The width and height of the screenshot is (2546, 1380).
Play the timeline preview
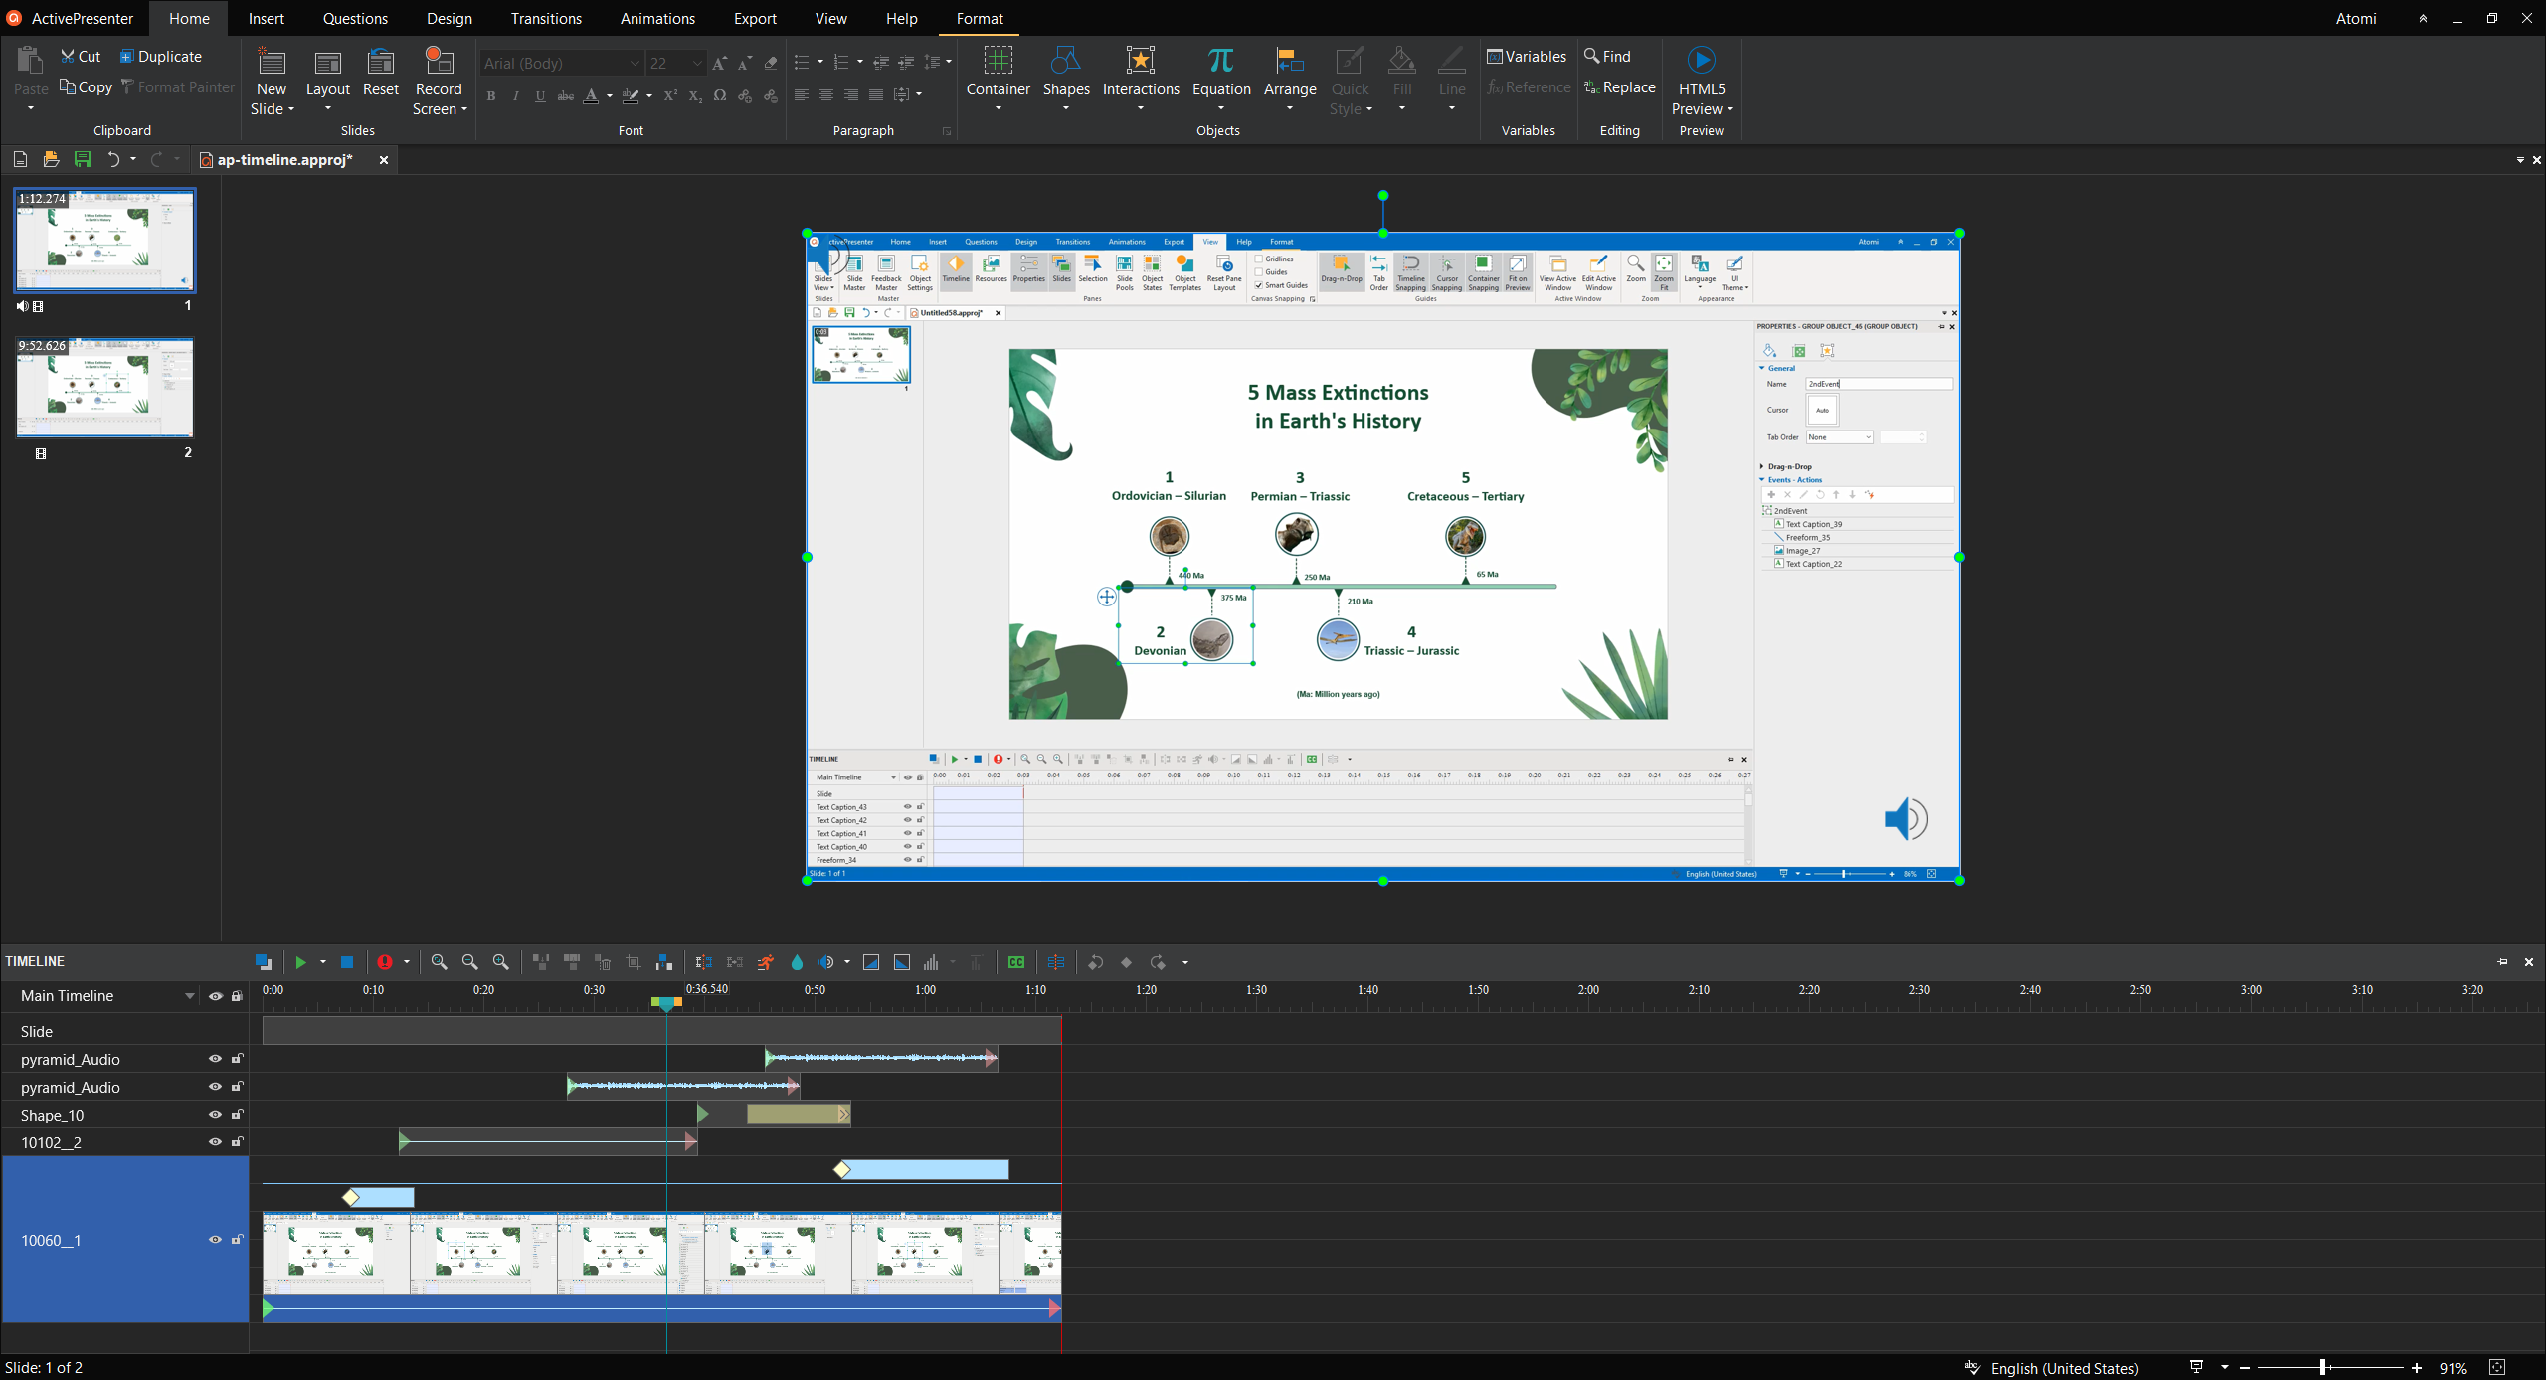click(x=300, y=962)
